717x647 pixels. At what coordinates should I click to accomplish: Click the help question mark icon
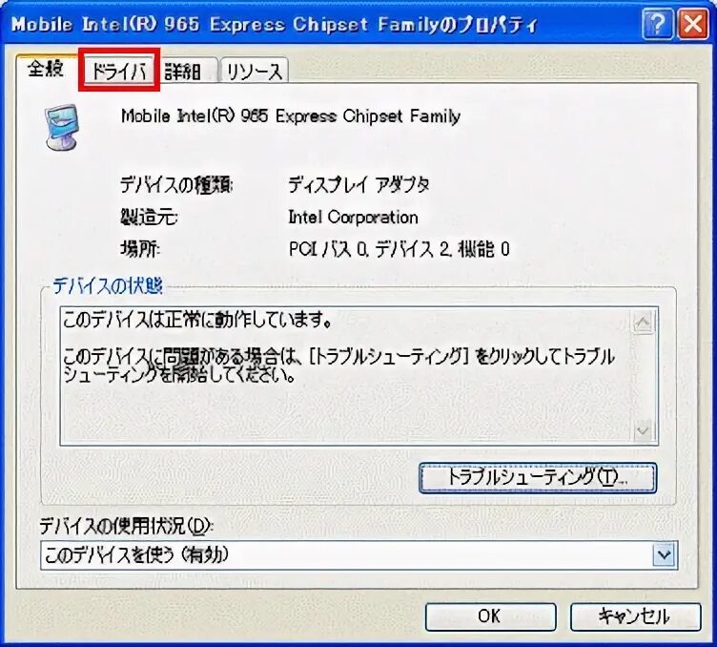click(657, 24)
